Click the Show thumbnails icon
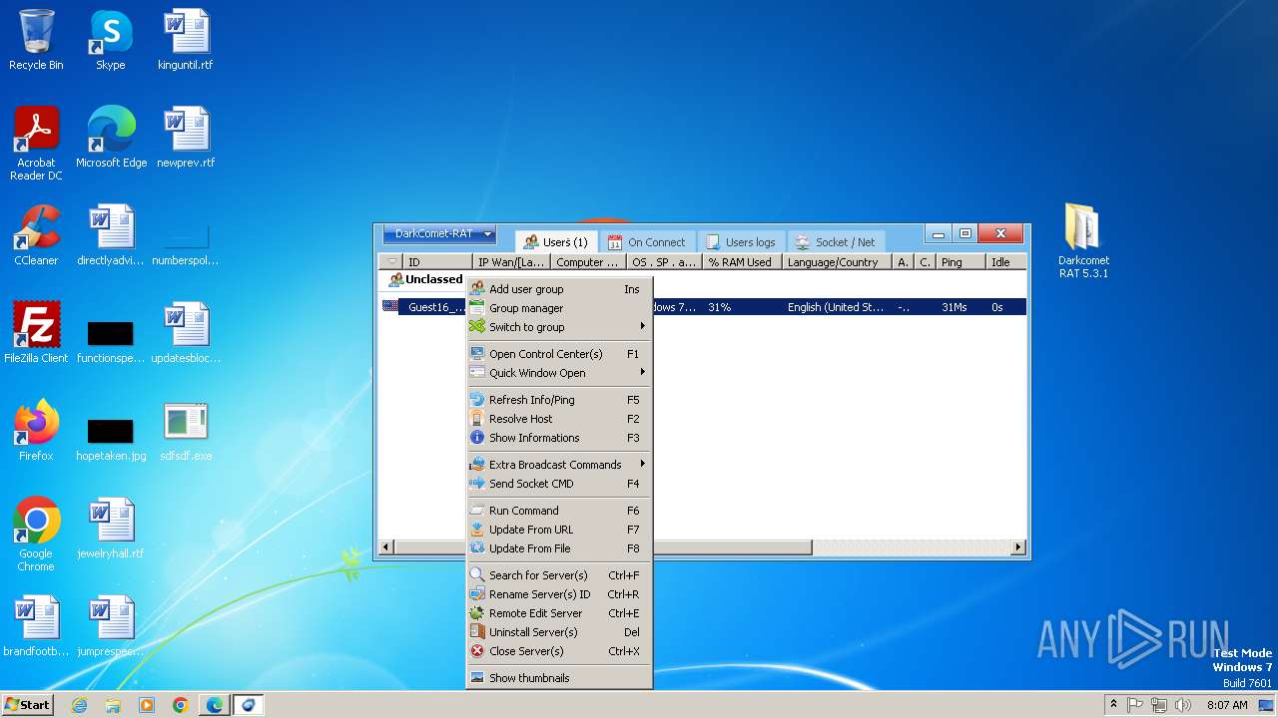Image resolution: width=1278 pixels, height=718 pixels. (477, 678)
